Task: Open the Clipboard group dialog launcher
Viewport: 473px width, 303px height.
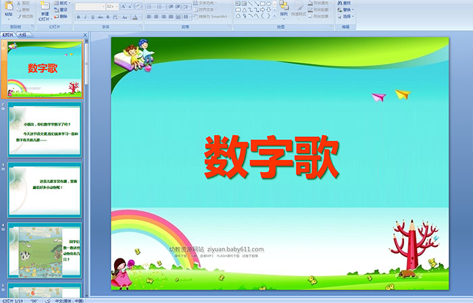Action: tap(32, 27)
